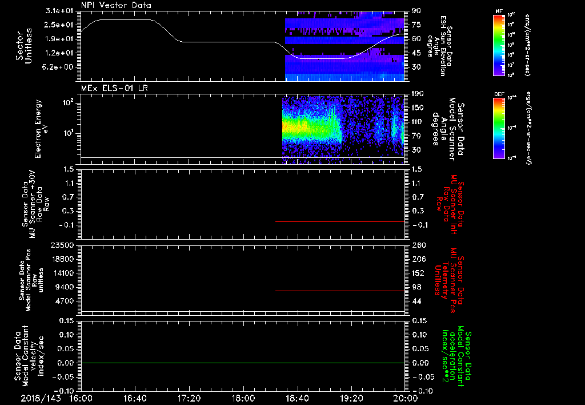Click the green velocity line in bottom panel
The image size is (585, 405).
pyautogui.click(x=242, y=363)
